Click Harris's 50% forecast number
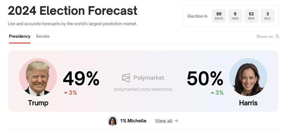 pos(205,79)
